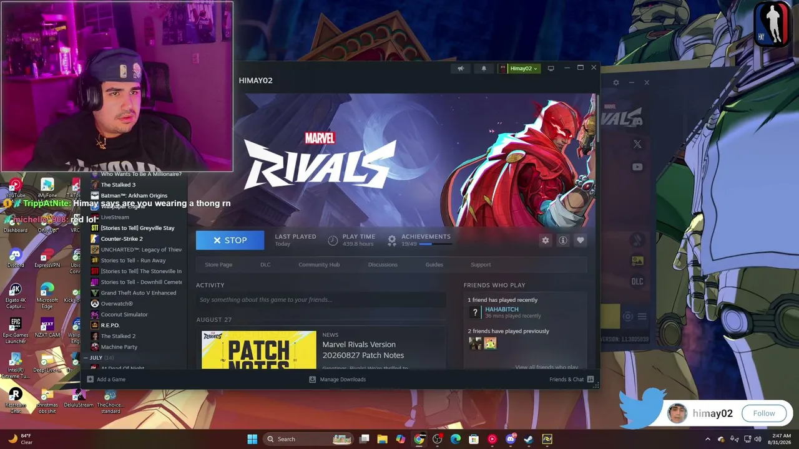Open the taskbar clock and date
The height and width of the screenshot is (449, 799).
pos(781,439)
